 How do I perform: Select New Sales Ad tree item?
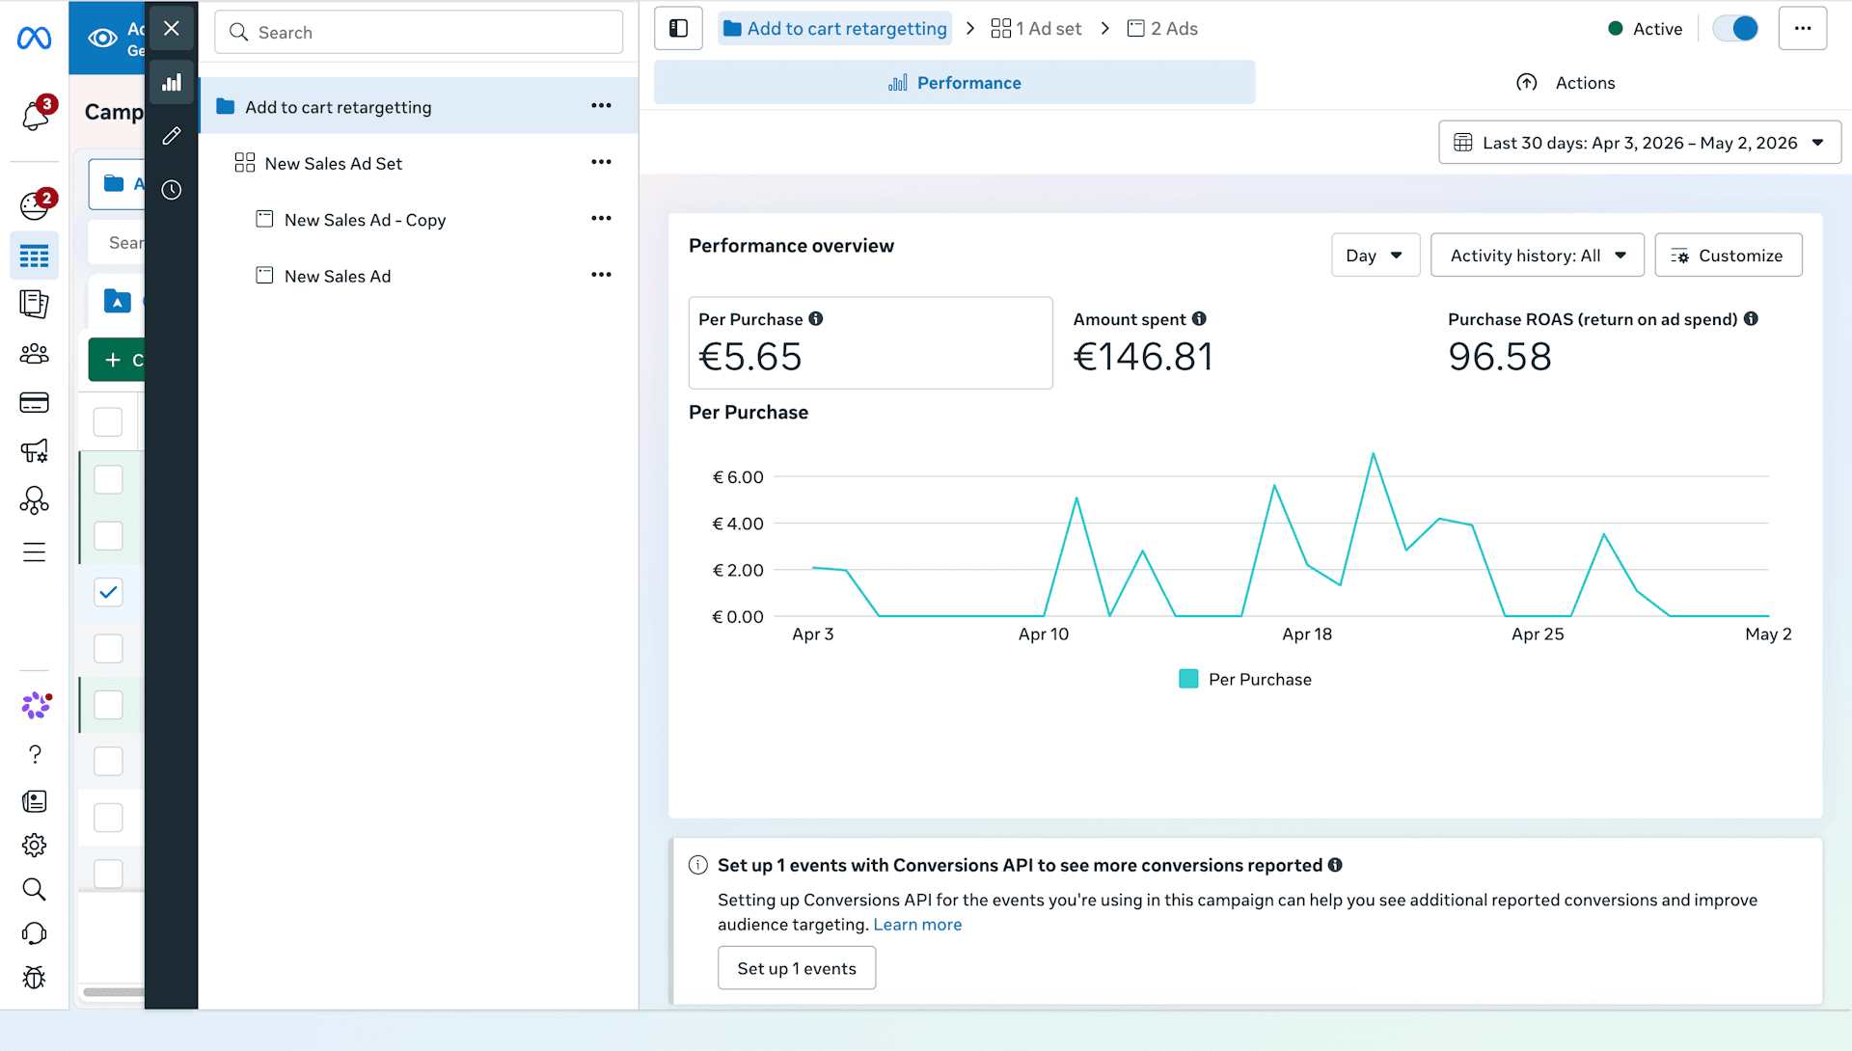[419, 275]
